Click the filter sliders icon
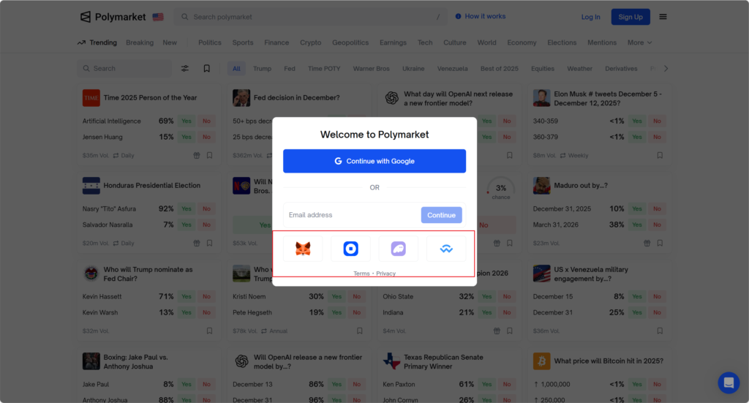Screen dimensions: 749x403 (x=185, y=69)
